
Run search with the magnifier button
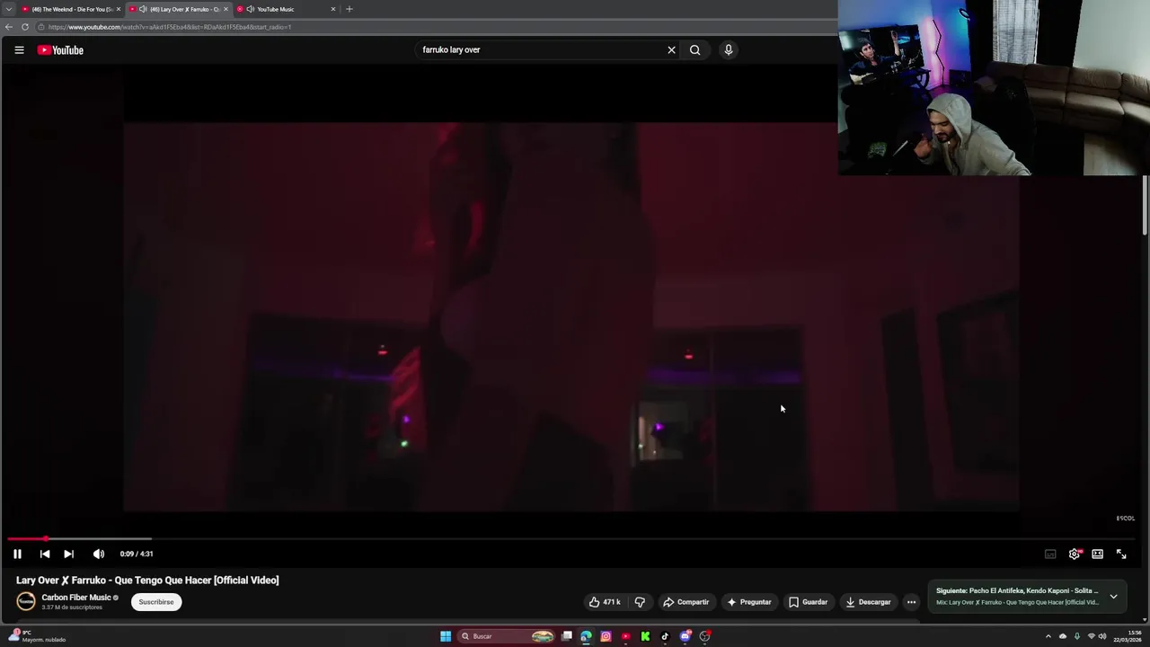694,50
